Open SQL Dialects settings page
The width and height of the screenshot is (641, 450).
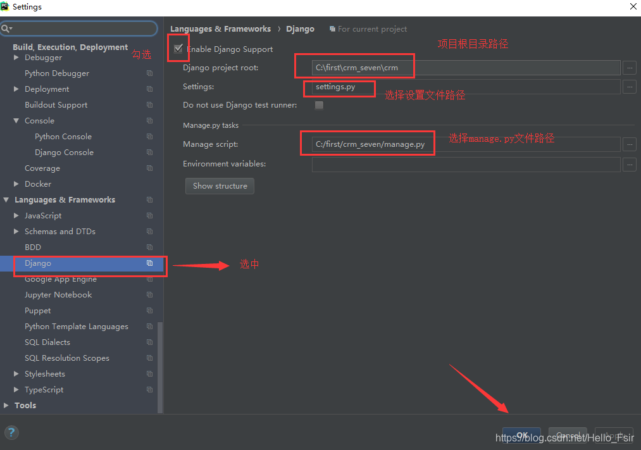(47, 342)
